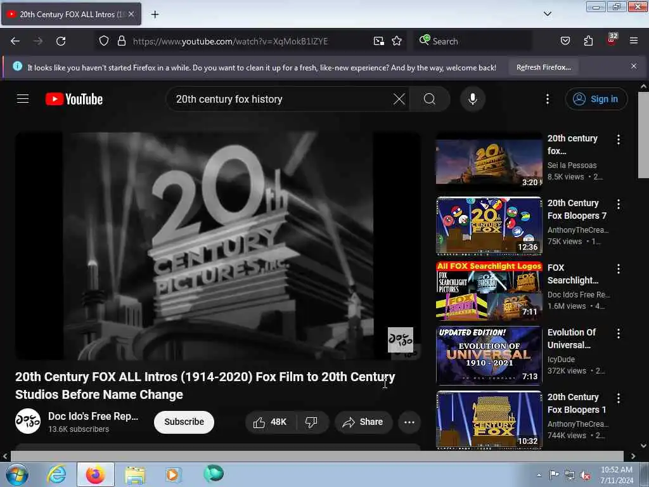Viewport: 649px width, 487px height.
Task: Like the video with 48K likes
Action: (x=270, y=422)
